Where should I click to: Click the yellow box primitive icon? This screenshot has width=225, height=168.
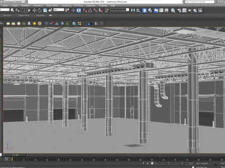pyautogui.click(x=8, y=24)
